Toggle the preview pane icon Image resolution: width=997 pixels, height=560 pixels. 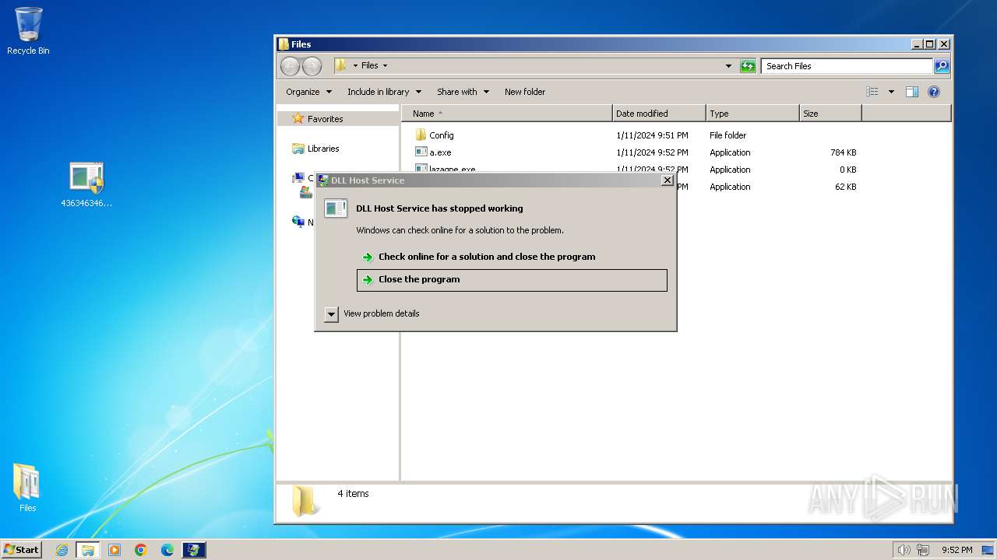[911, 92]
